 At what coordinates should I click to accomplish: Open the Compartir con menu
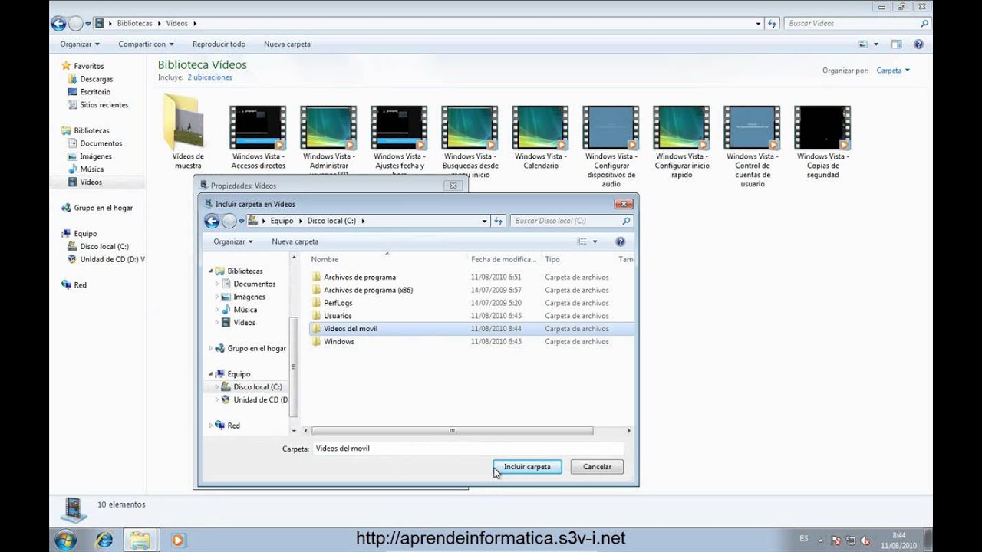pyautogui.click(x=146, y=44)
